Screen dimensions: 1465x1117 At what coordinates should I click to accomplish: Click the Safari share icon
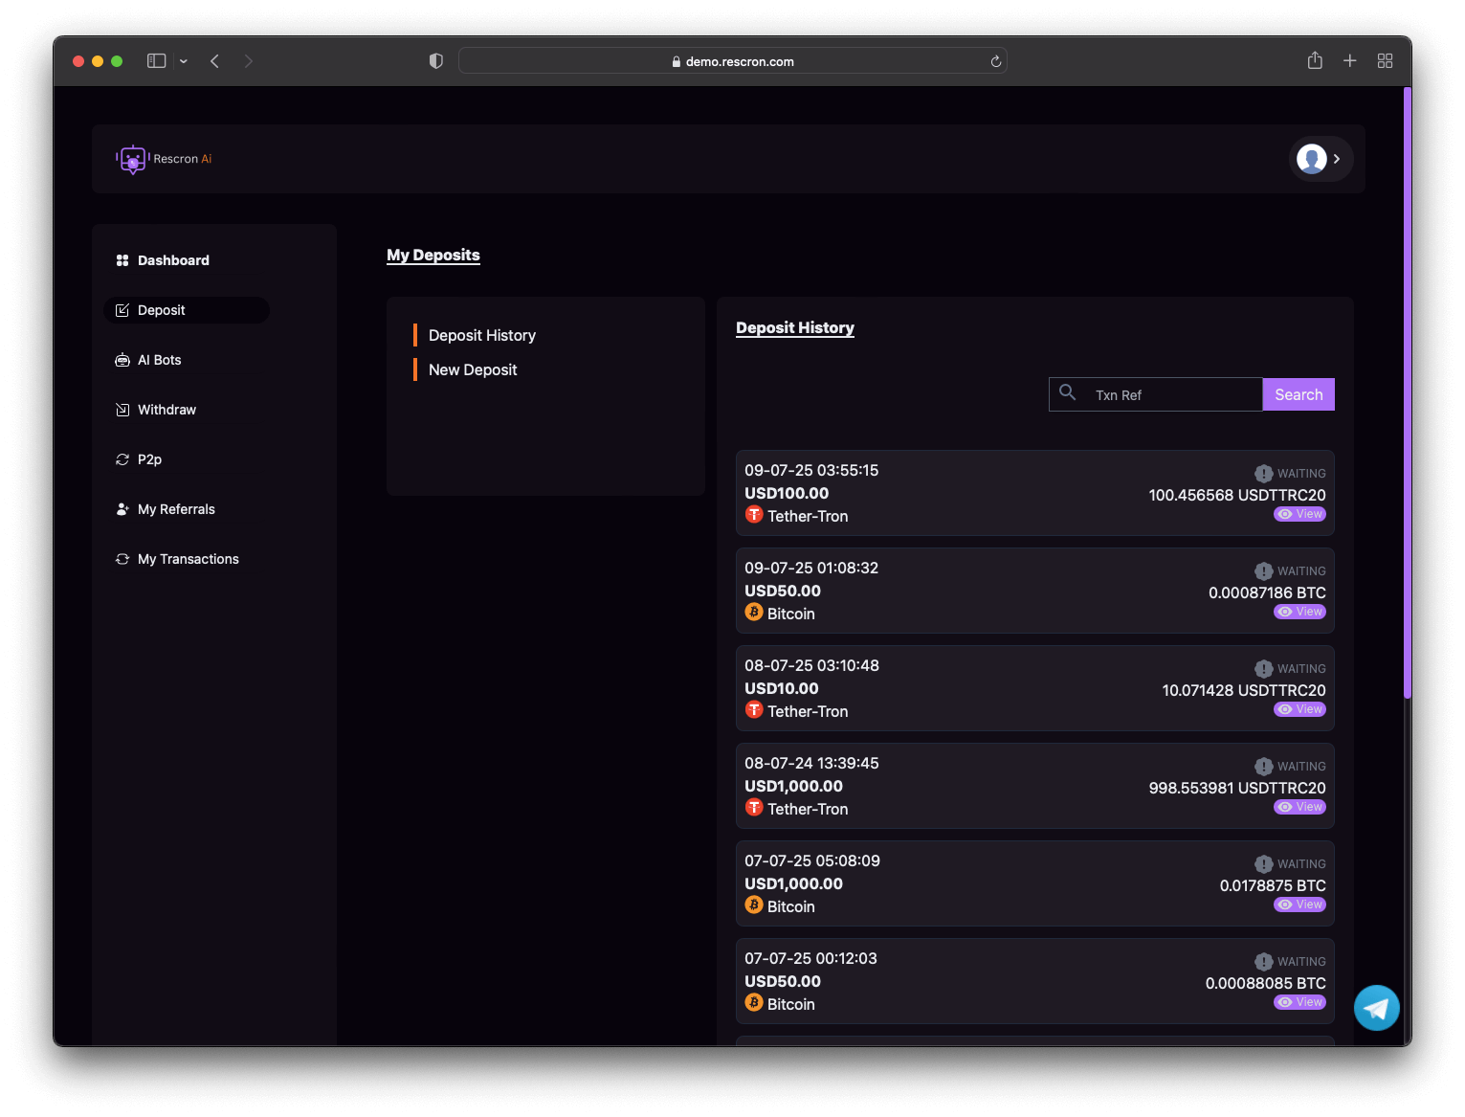pos(1315,61)
